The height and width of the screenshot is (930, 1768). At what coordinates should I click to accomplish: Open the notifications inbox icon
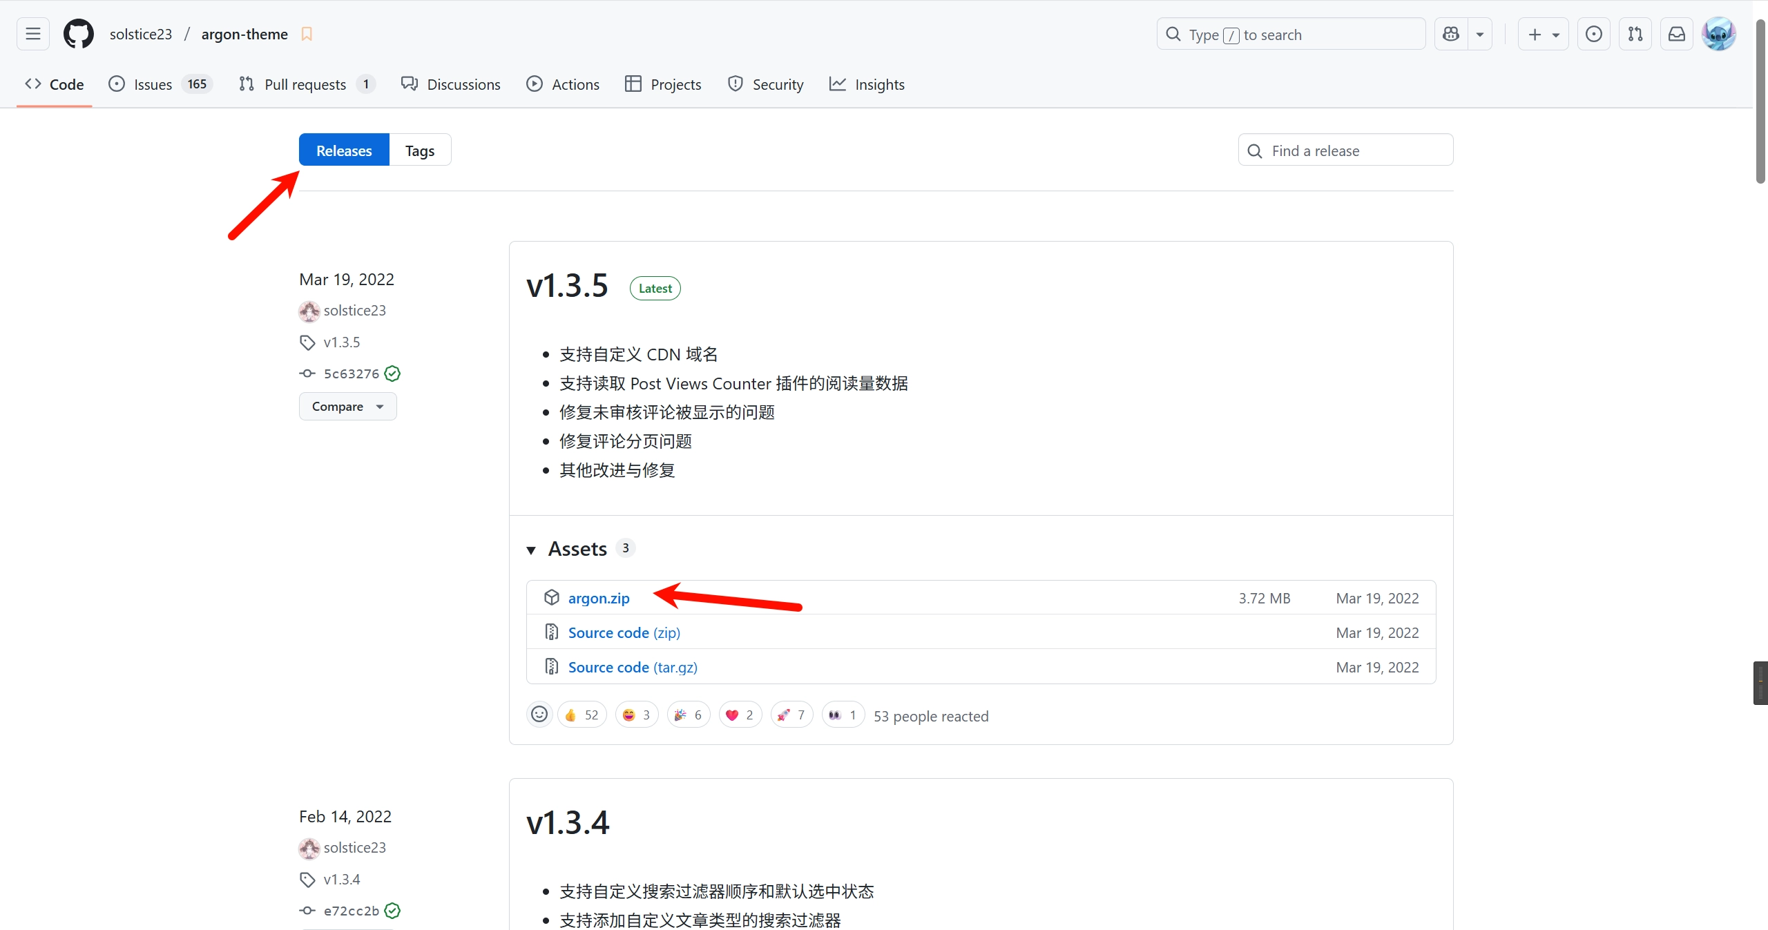tap(1676, 34)
